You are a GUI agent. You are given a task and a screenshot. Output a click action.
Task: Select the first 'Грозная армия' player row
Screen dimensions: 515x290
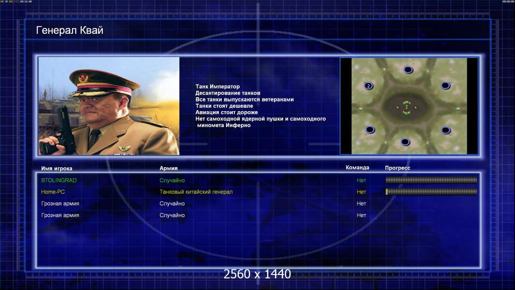click(x=60, y=203)
